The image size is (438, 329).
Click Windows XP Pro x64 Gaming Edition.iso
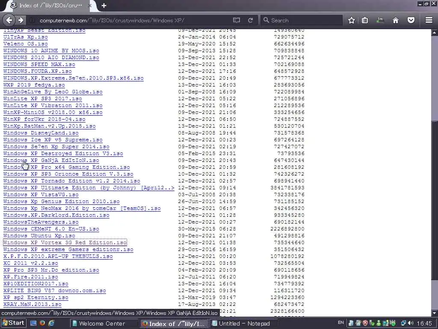tap(66, 167)
